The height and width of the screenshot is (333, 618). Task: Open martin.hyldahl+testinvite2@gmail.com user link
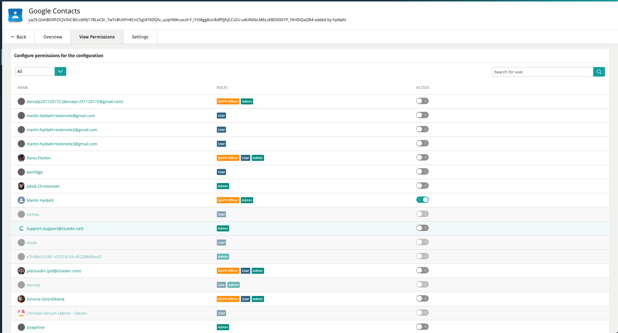[x=62, y=130]
